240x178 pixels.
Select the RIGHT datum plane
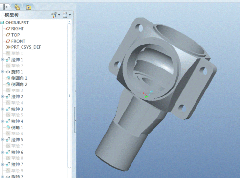18,29
